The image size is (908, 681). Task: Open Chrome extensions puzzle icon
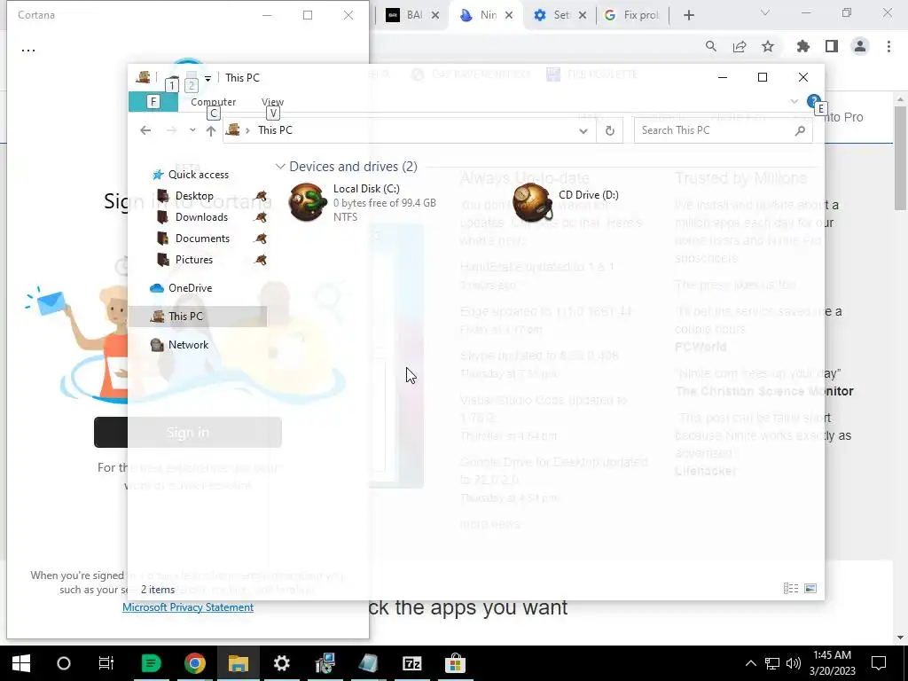click(x=803, y=46)
